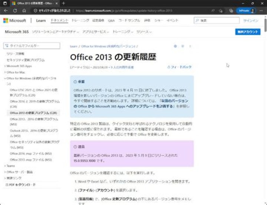
Task: Add this page to favorites
Action: click(221, 10)
